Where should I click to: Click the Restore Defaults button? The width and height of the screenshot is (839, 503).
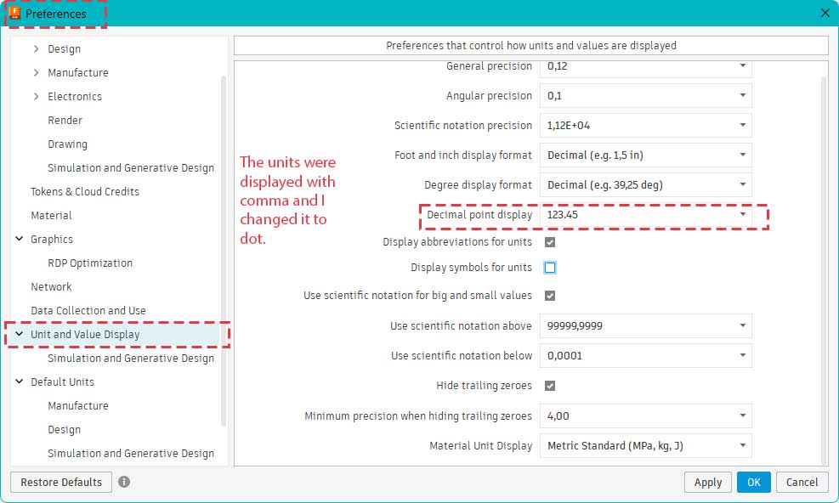pyautogui.click(x=60, y=482)
